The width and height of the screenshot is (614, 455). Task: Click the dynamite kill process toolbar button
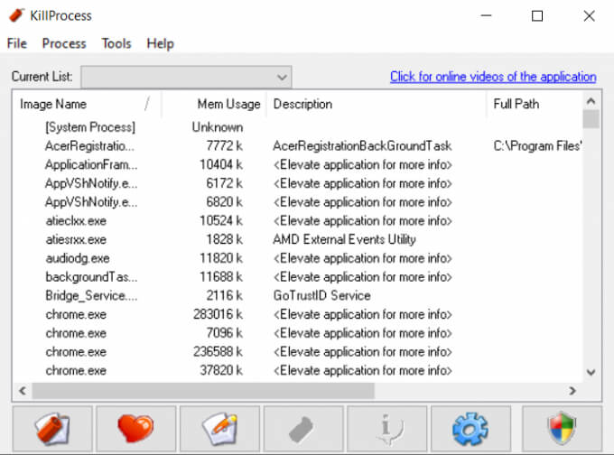(x=52, y=429)
